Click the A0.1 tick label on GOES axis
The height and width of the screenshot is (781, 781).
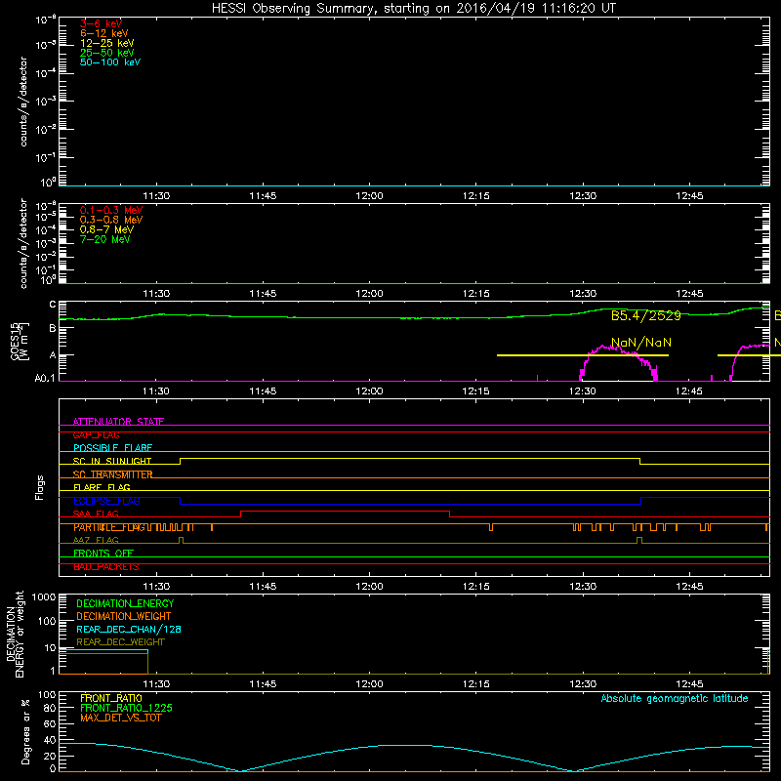pos(45,378)
